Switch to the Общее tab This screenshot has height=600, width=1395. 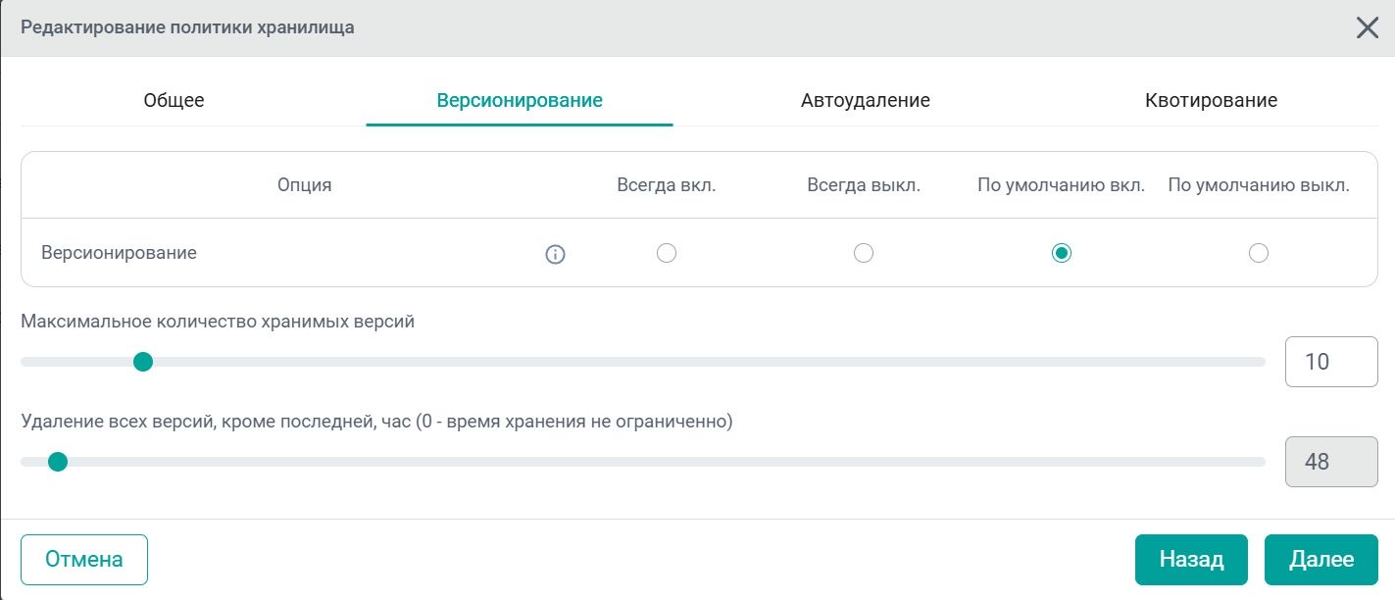pos(174,100)
